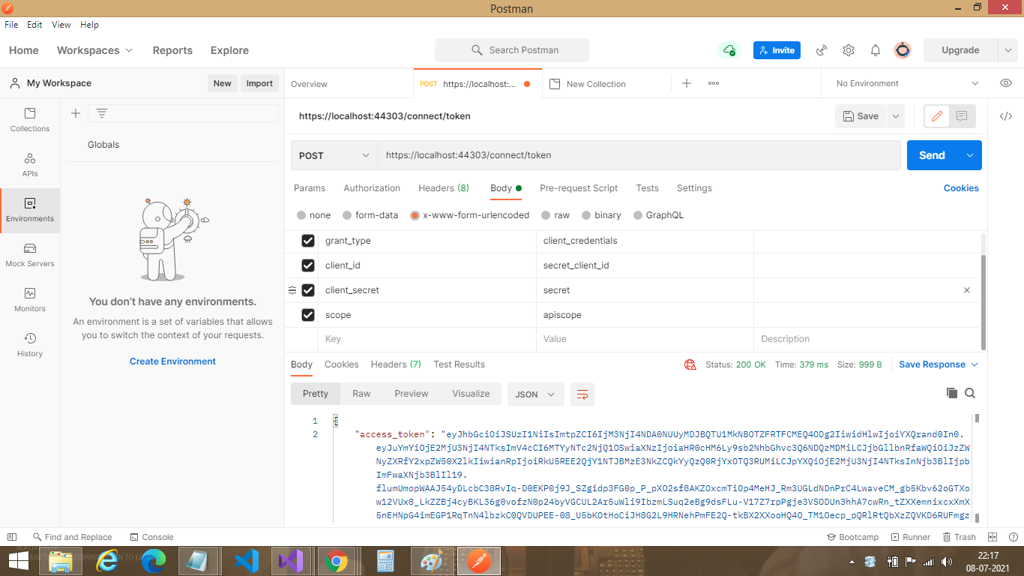The image size is (1024, 576).
Task: Click the Send button
Action: [933, 155]
